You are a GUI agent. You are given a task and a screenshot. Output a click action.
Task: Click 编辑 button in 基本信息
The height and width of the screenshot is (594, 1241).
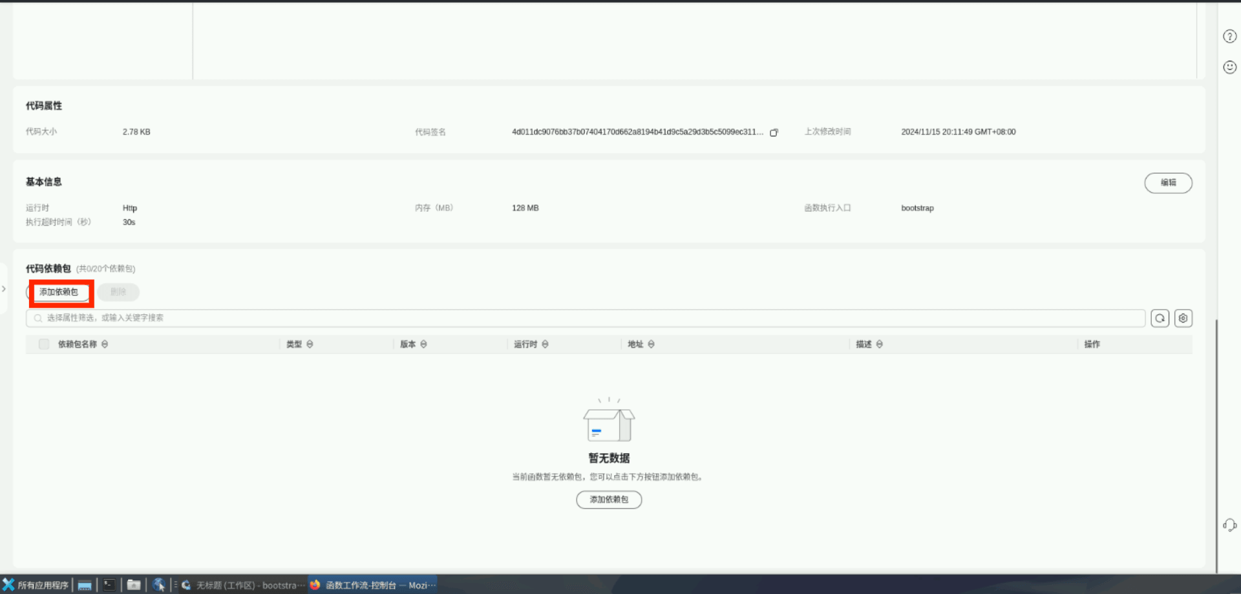(x=1168, y=183)
